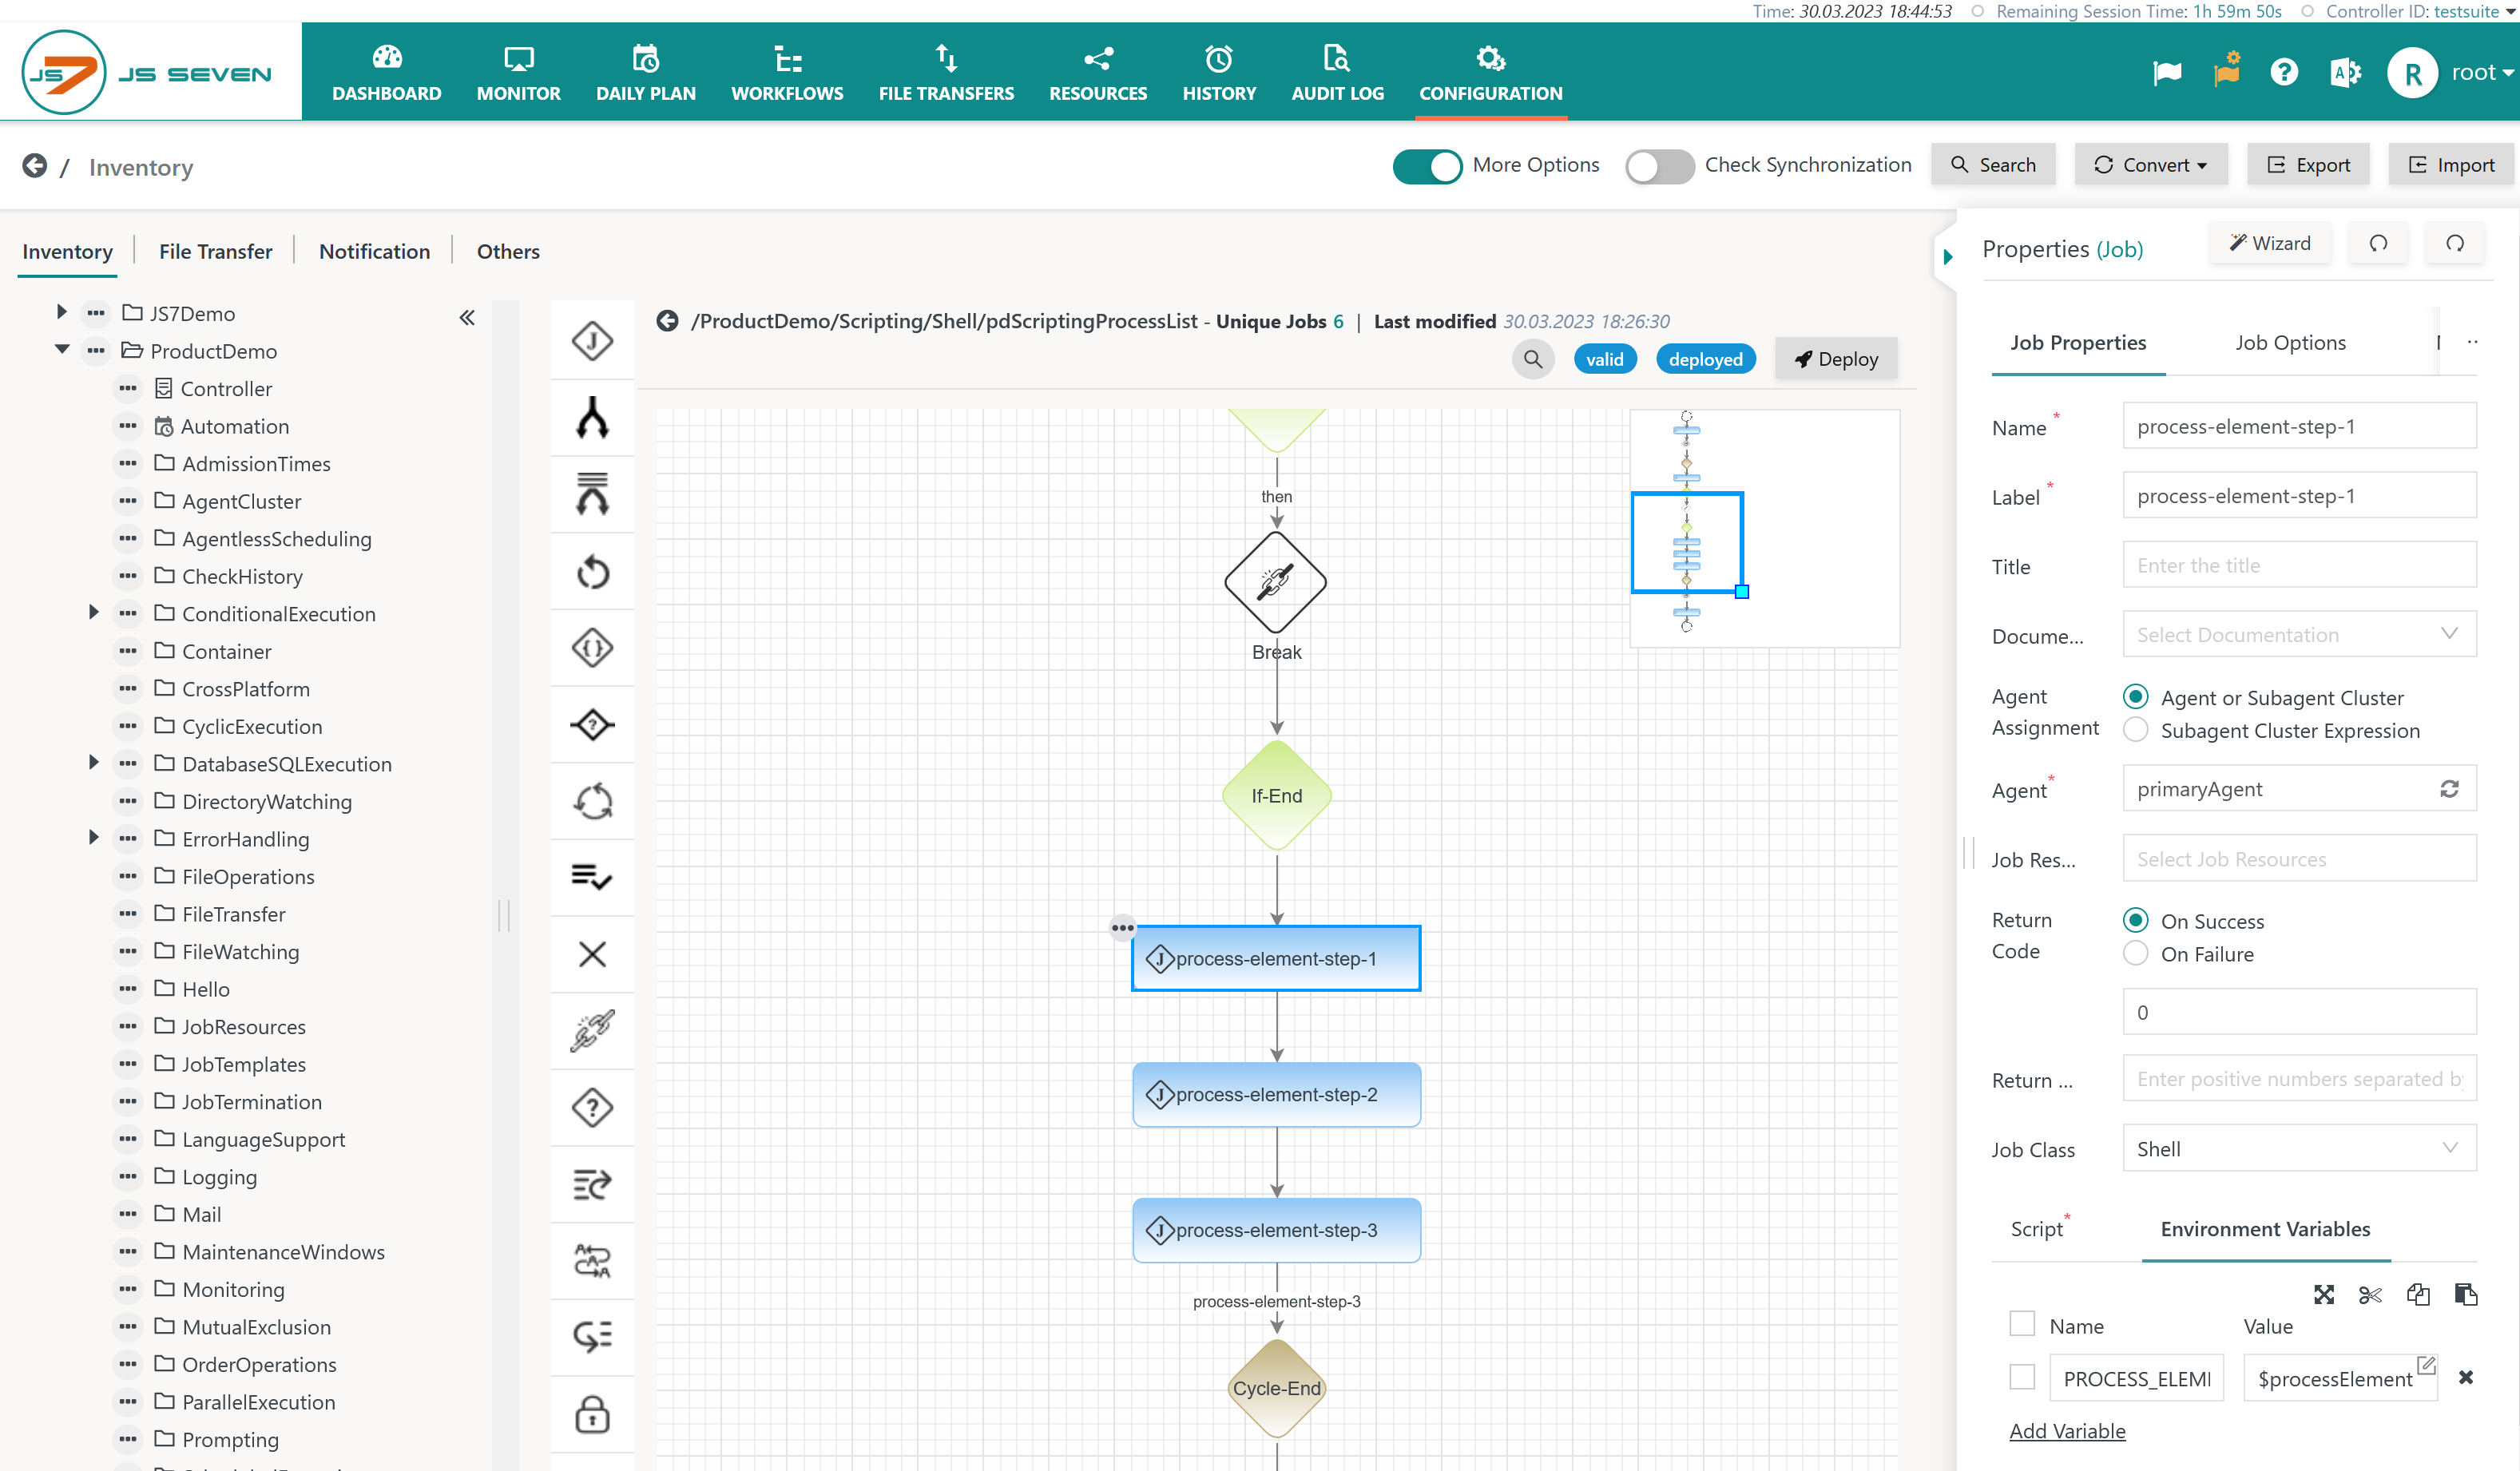
Task: Open the Workflows menu
Action: (787, 73)
